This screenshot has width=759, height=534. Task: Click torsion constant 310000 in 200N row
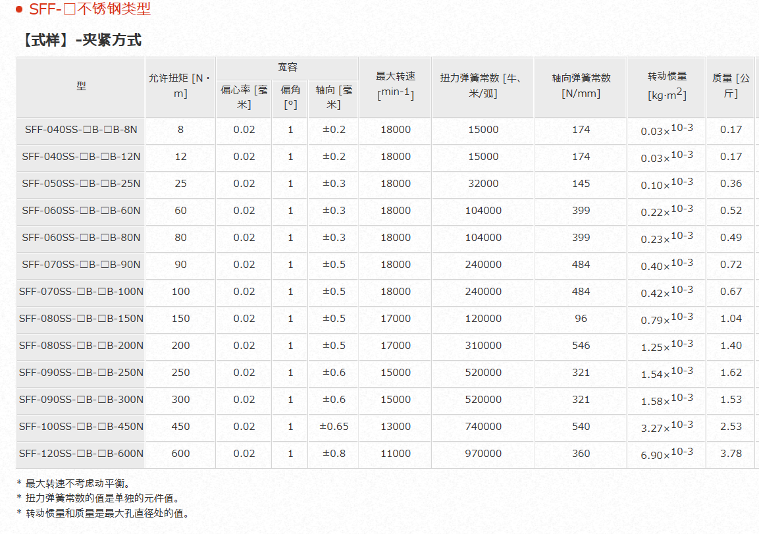click(x=483, y=346)
